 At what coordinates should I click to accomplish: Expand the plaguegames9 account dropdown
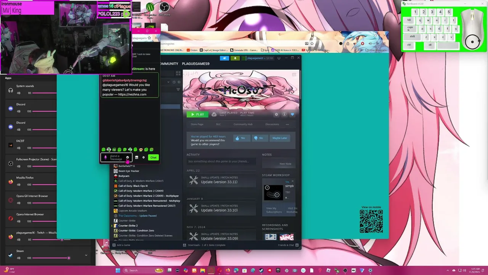pyautogui.click(x=260, y=58)
